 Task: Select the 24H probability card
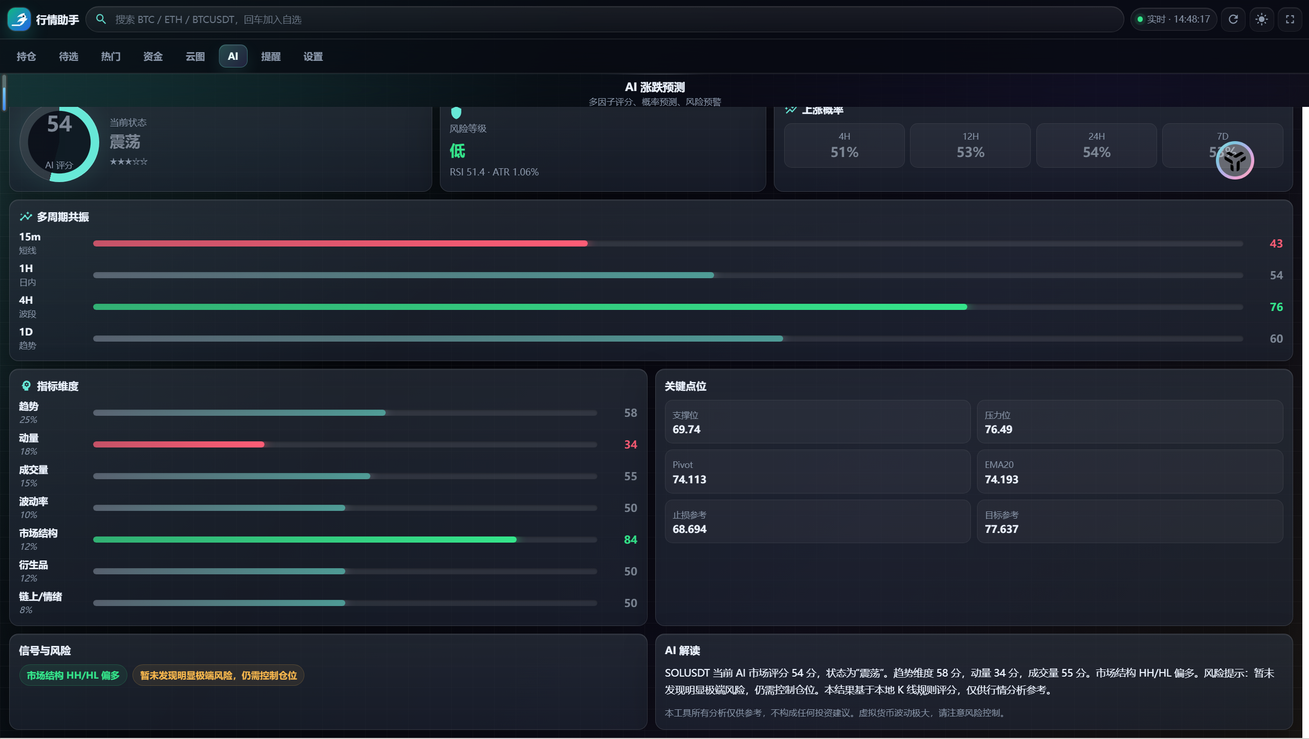pyautogui.click(x=1096, y=145)
